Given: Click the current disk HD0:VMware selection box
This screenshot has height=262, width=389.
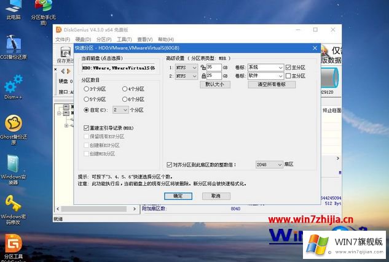Looking at the screenshot, I should click(120, 68).
